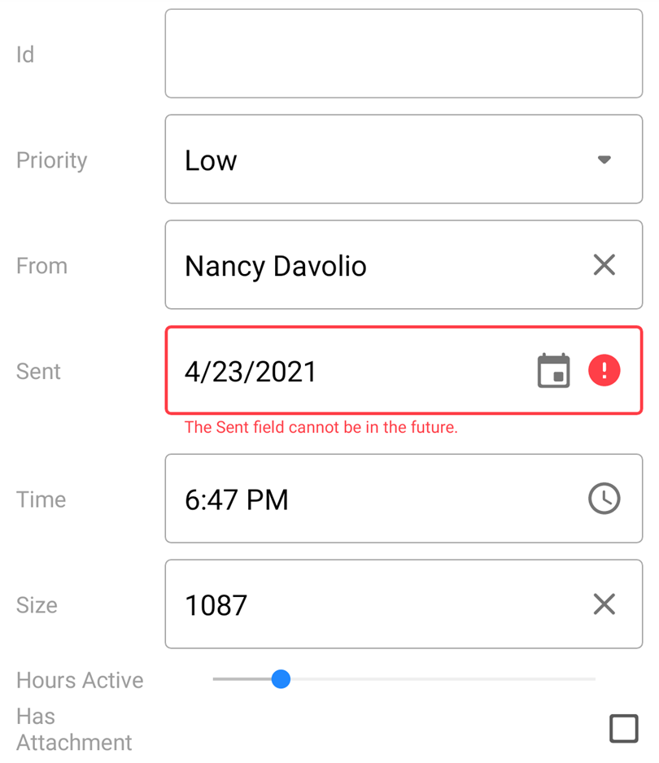Click the Hours Active label
The height and width of the screenshot is (763, 659).
[80, 680]
